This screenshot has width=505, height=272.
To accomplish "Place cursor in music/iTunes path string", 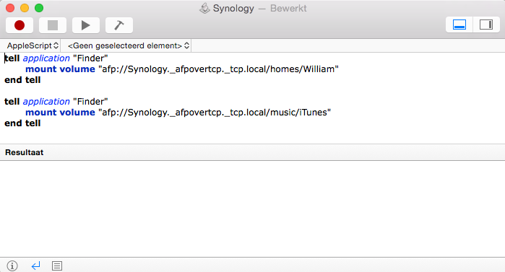I will click(x=215, y=113).
